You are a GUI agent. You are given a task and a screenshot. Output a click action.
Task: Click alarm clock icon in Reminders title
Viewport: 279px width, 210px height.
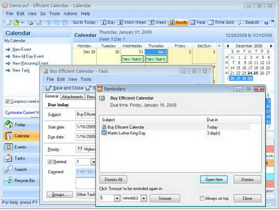click(100, 89)
